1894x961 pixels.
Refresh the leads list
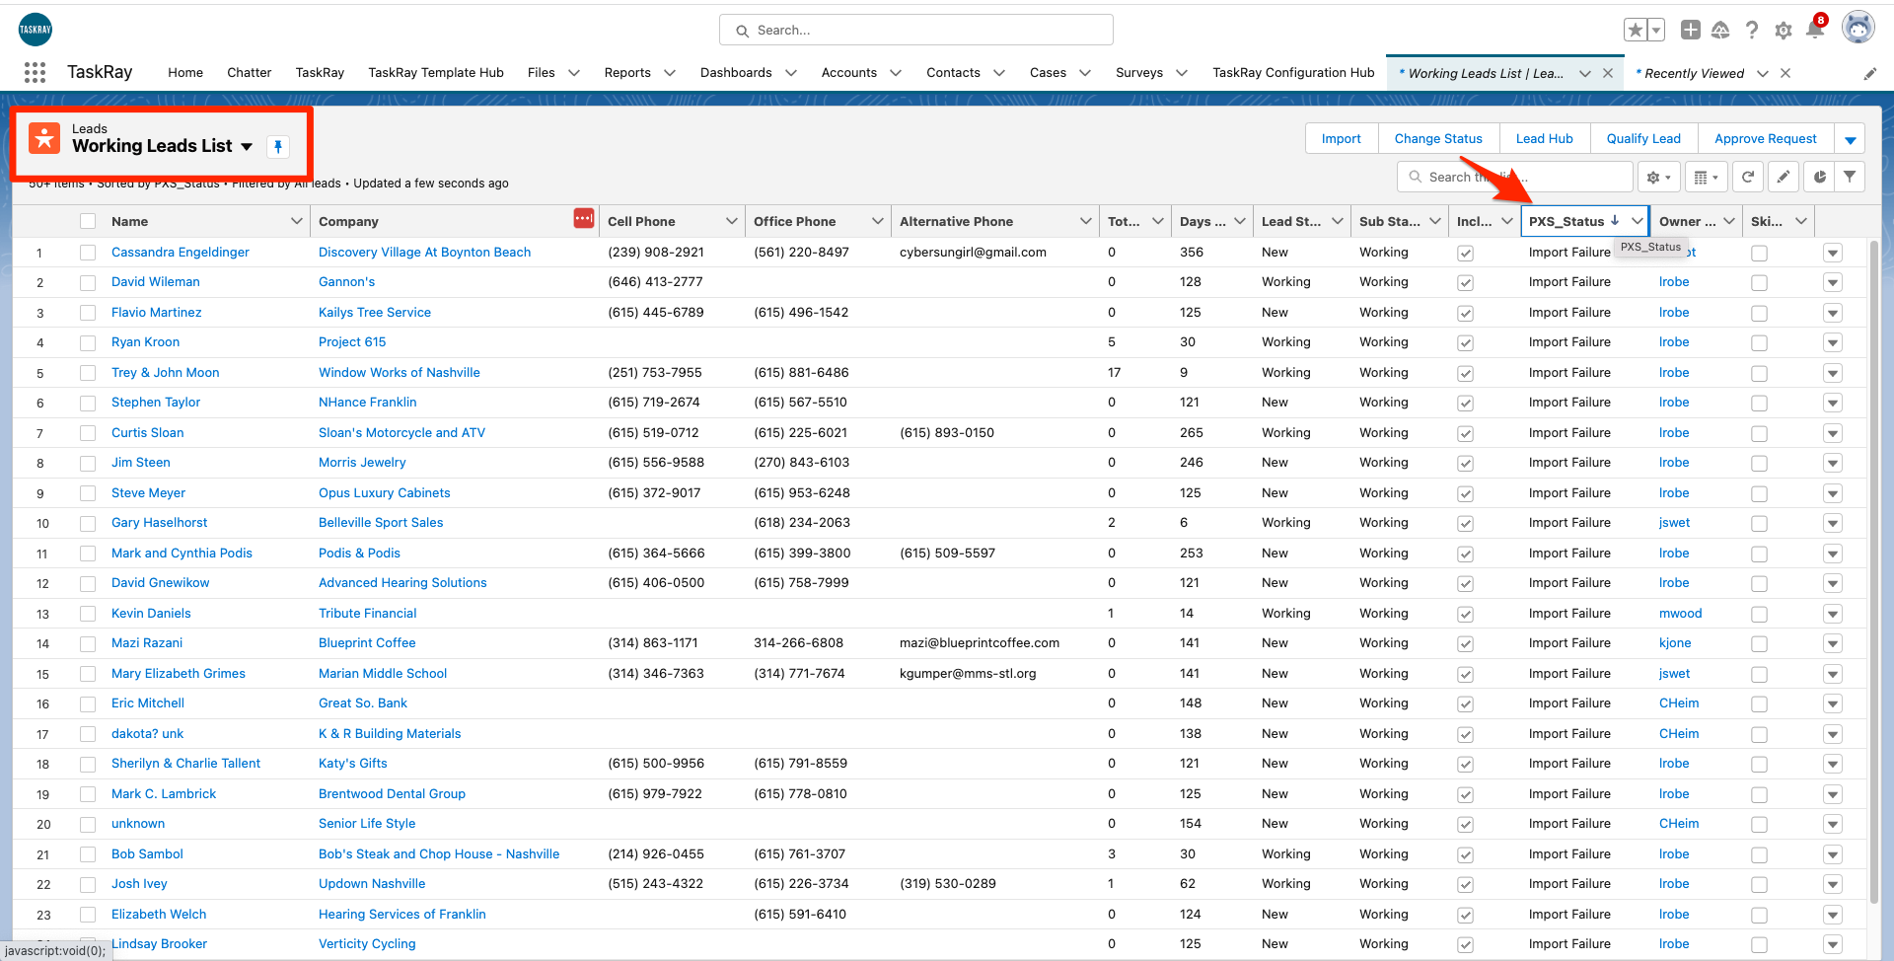point(1747,177)
